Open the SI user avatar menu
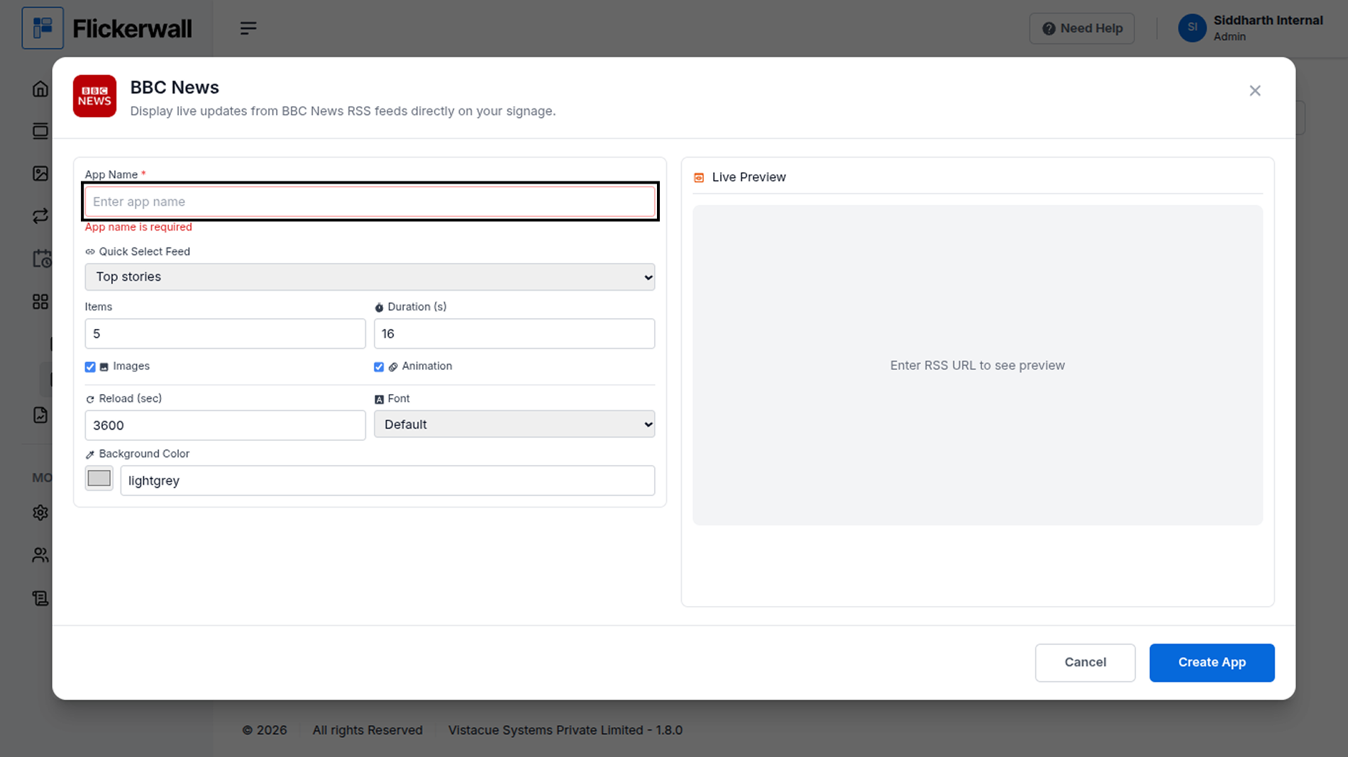Image resolution: width=1348 pixels, height=757 pixels. 1192,28
